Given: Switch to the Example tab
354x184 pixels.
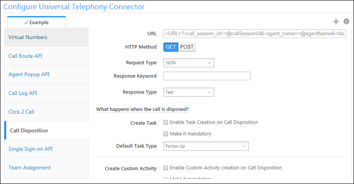Looking at the screenshot, I should coord(37,22).
